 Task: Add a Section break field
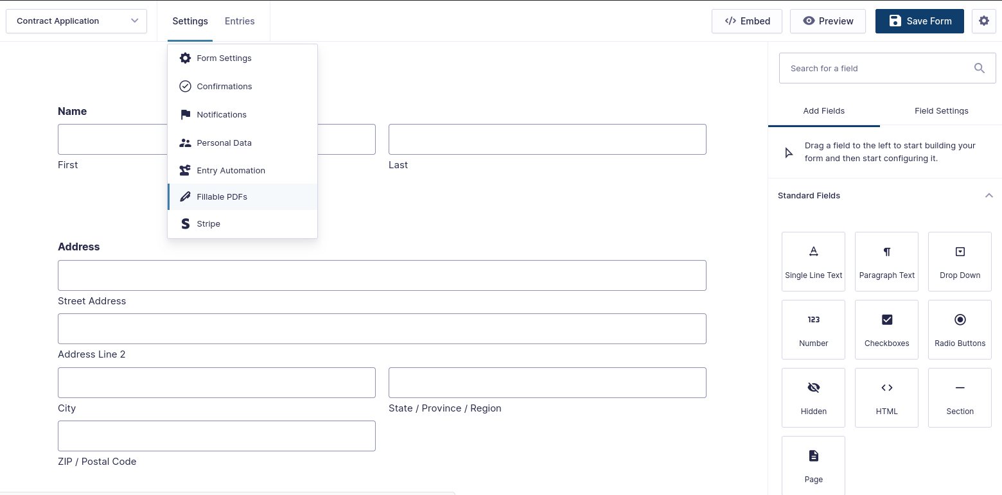coord(960,397)
